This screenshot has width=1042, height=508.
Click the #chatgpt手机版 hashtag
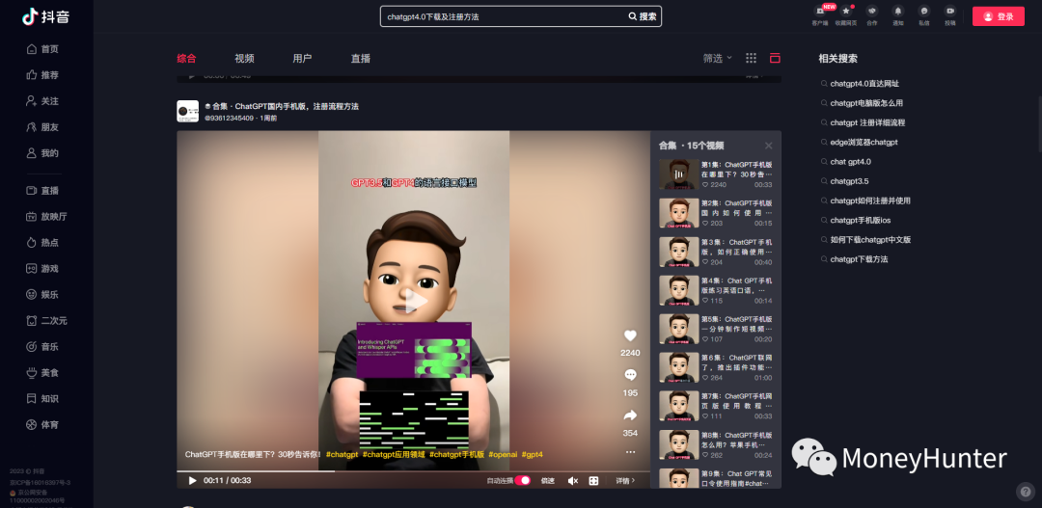point(456,454)
